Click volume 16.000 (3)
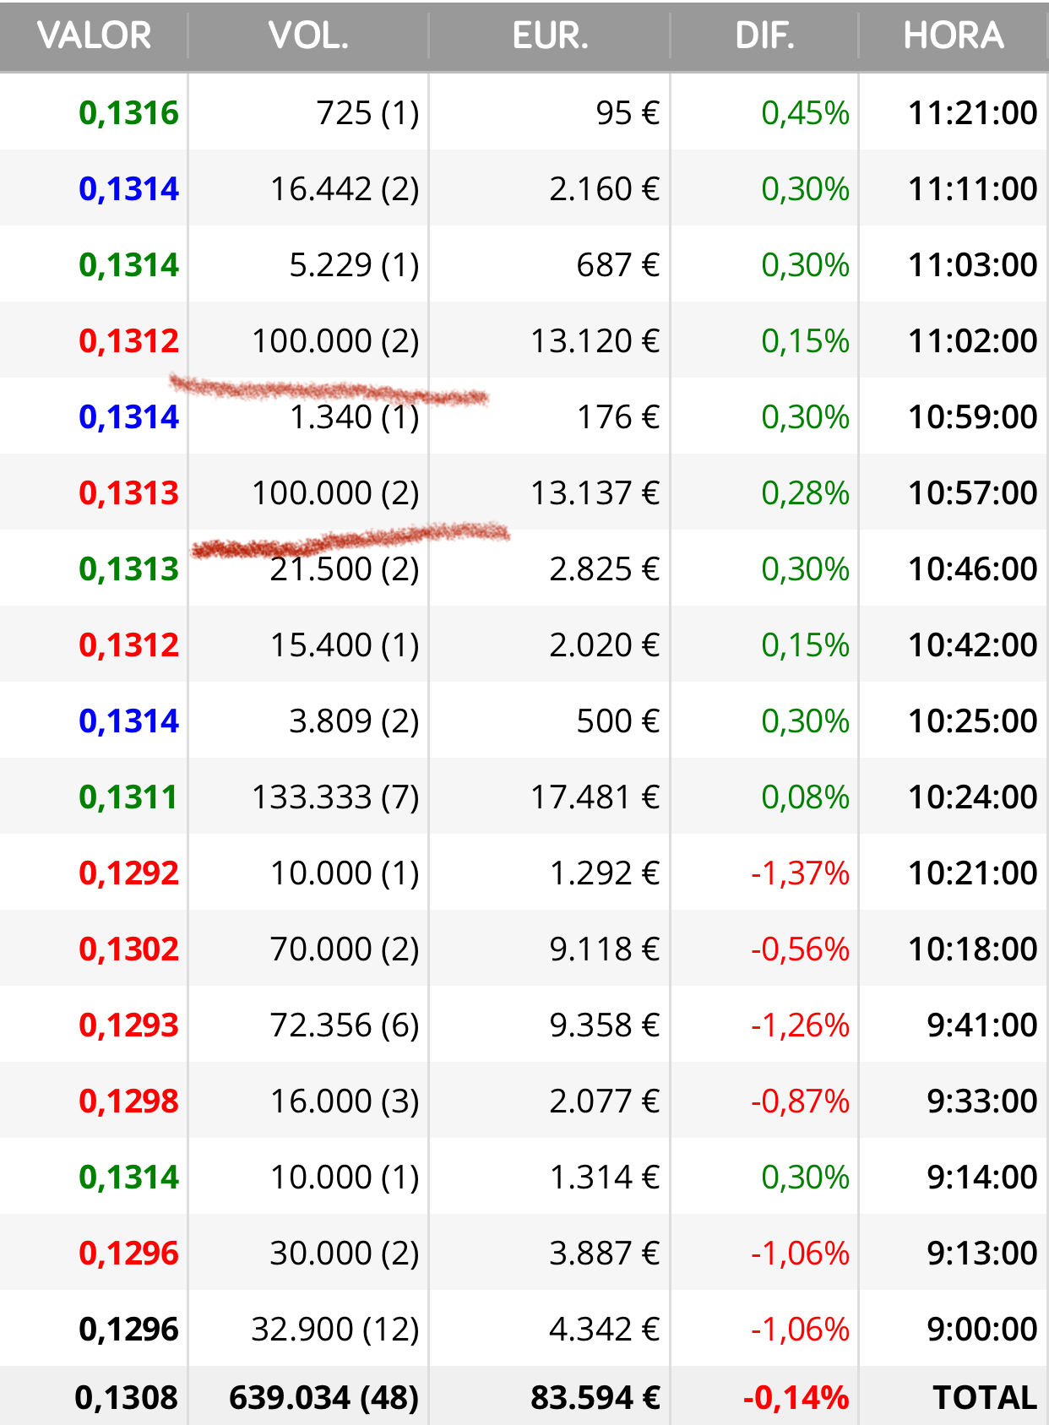1049x1425 pixels. click(x=345, y=1101)
